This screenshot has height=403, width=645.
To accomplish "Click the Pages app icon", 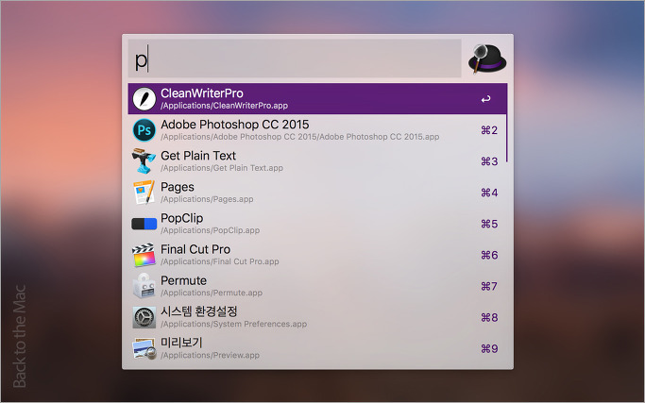I will tap(144, 192).
